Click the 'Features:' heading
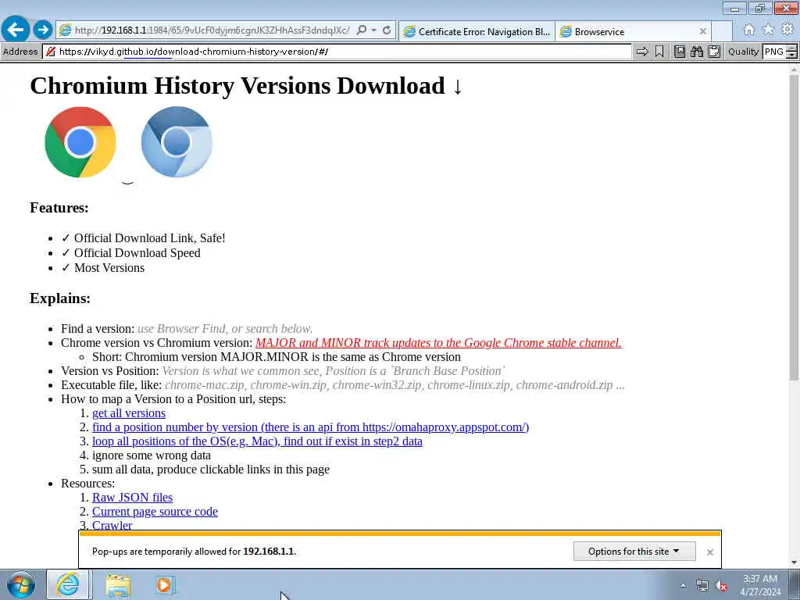 coord(59,208)
